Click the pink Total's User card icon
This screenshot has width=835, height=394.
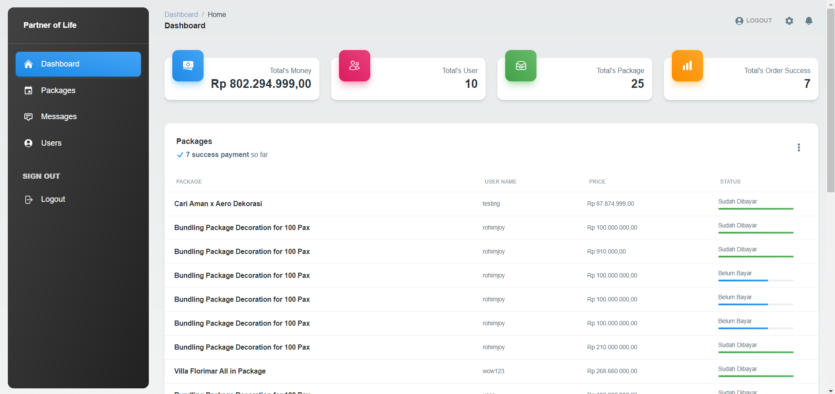tap(355, 66)
